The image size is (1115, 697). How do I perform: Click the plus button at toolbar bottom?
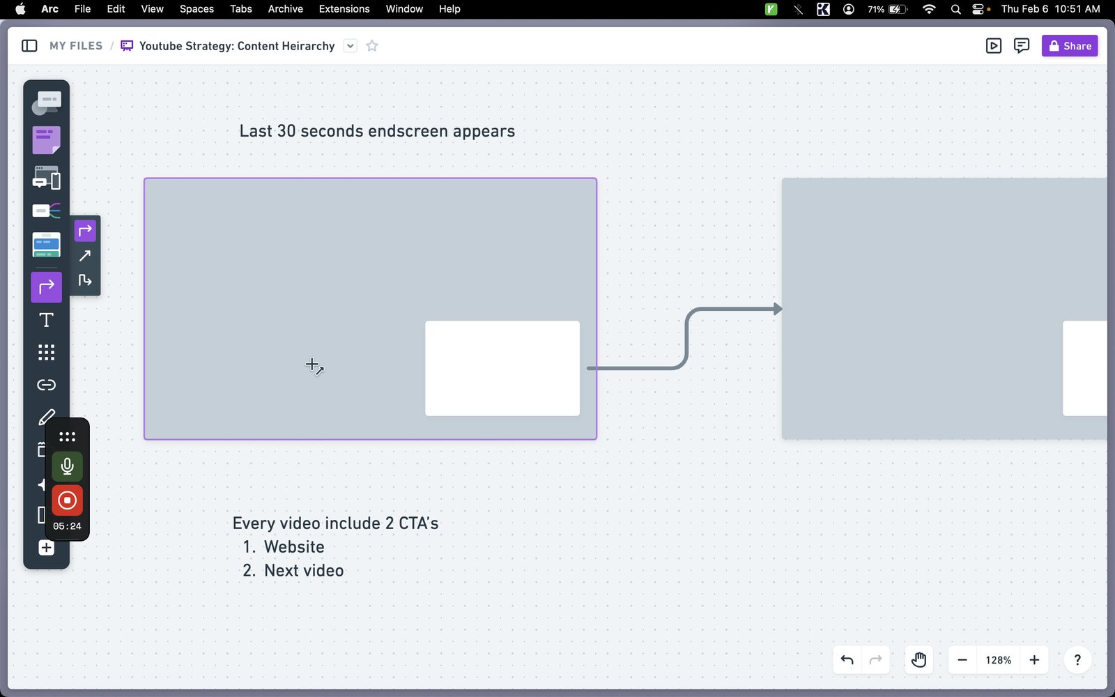(x=46, y=548)
